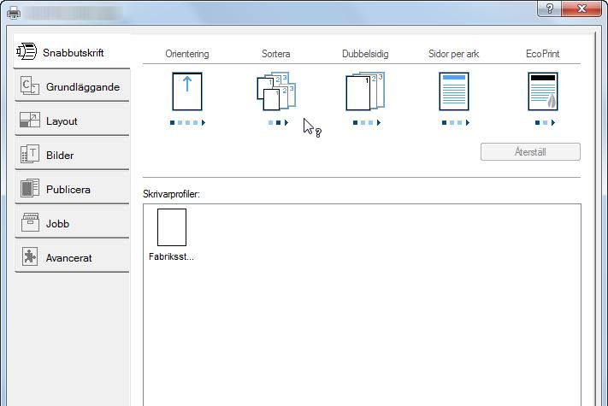
Task: Advance the Dubbelsidig option arrow
Action: point(379,123)
